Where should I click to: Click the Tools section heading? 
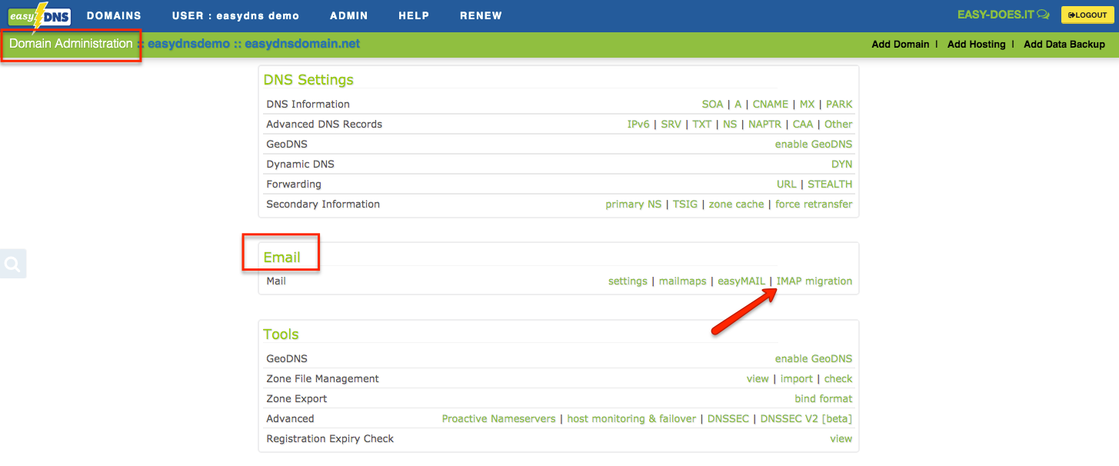(281, 335)
